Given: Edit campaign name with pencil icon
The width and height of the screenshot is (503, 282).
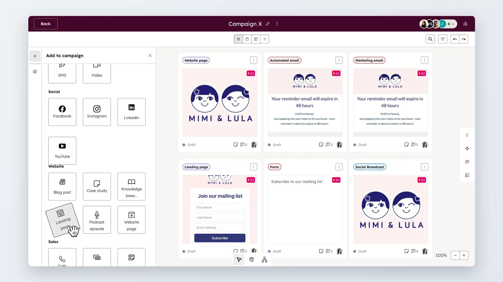Looking at the screenshot, I should pos(268,24).
